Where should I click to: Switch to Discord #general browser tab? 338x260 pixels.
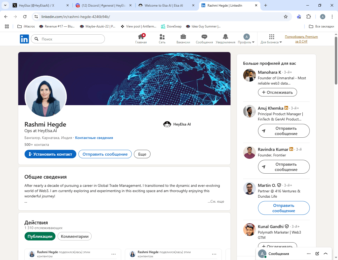pos(104,5)
